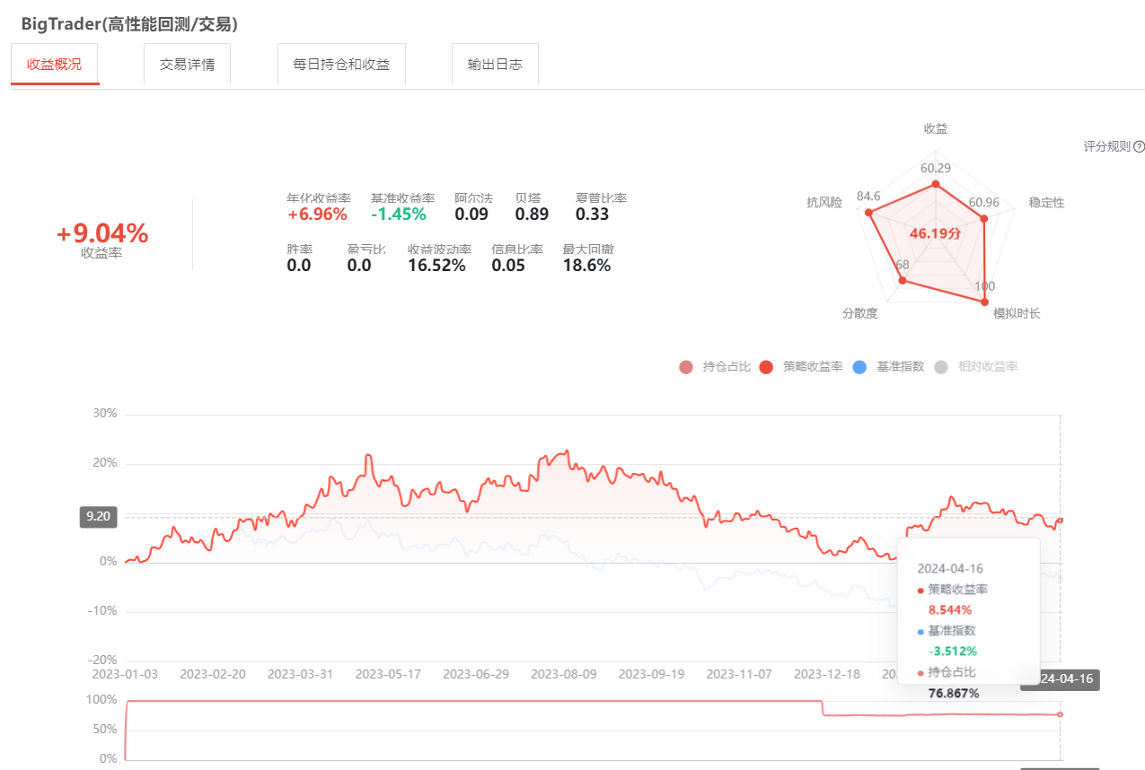Hide the 策略收益率 series via legend
Viewport: 1145px width, 770px height.
pyautogui.click(x=801, y=367)
